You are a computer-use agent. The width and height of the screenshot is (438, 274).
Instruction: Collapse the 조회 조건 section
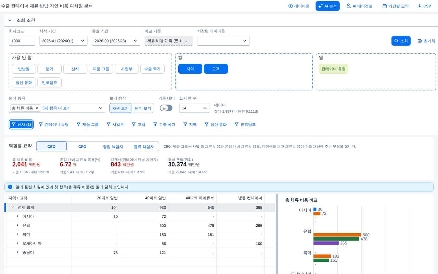tap(10, 20)
